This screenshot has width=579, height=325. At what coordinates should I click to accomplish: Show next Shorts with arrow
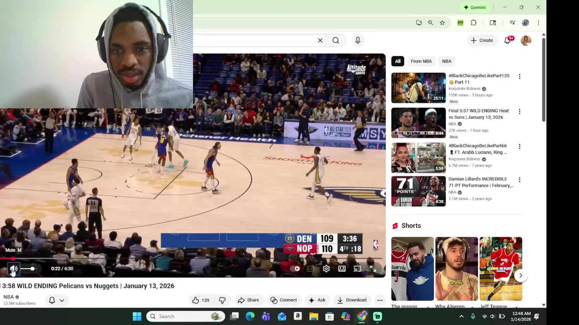521,275
